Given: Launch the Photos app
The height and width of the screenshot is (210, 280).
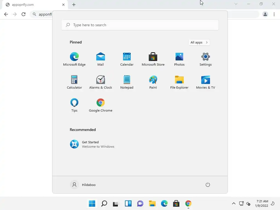Looking at the screenshot, I should (x=179, y=59).
